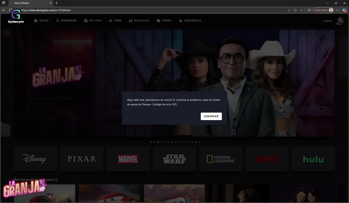Open the tab actions menu icon
The height and width of the screenshot is (203, 349).
pyautogui.click(x=4, y=3)
